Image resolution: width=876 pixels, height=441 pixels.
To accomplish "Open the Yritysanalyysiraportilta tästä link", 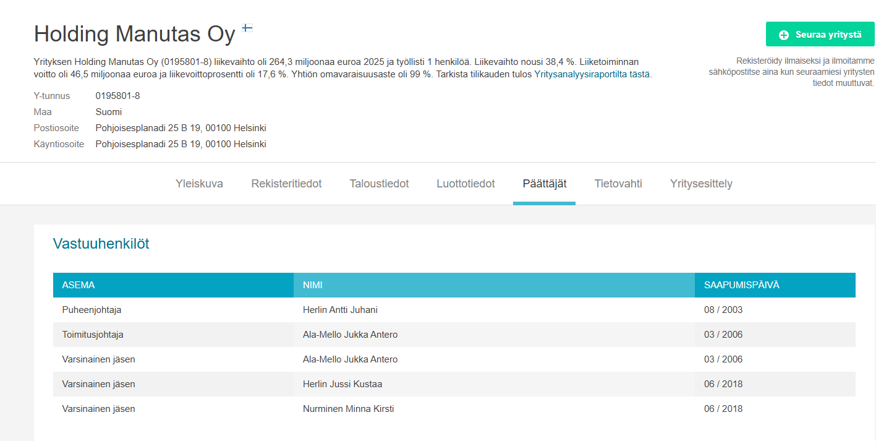I will (x=592, y=74).
